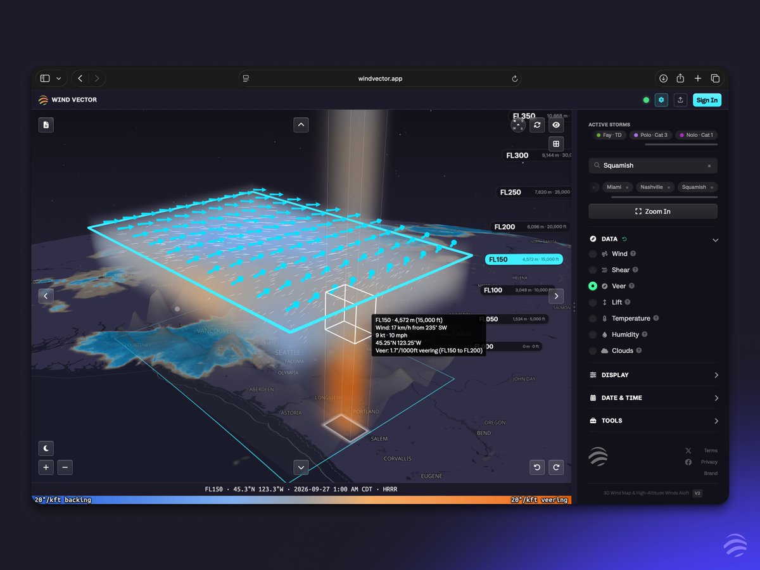Zoom in with the plus map button
The height and width of the screenshot is (570, 760).
coord(46,467)
